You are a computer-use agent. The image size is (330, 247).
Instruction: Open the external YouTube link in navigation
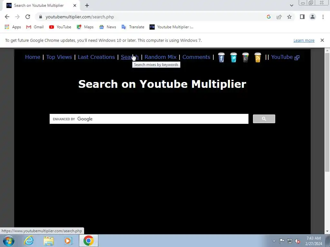point(285,57)
